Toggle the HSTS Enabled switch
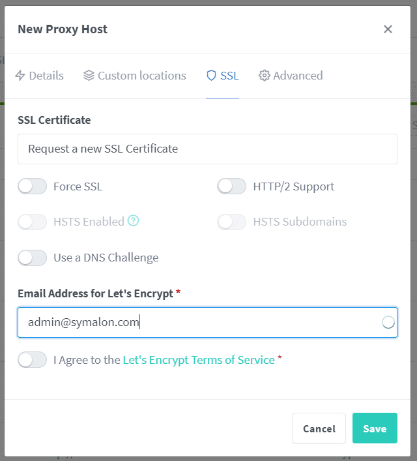The image size is (417, 461). (x=33, y=222)
